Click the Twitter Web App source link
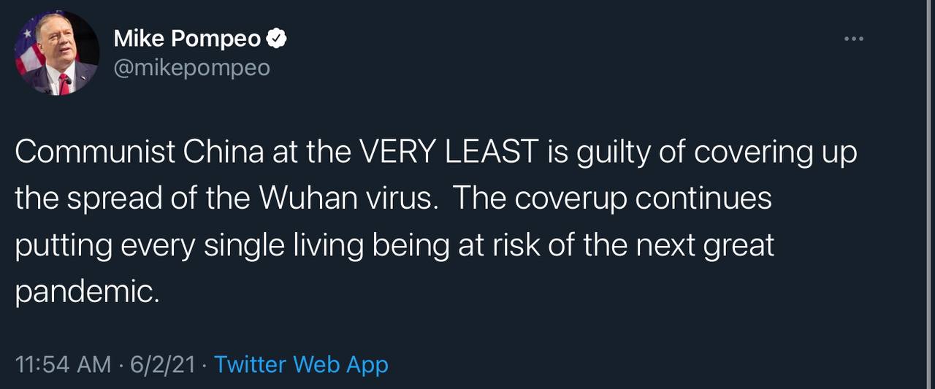 pyautogui.click(x=301, y=364)
